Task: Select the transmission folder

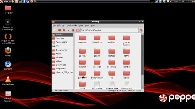Action: (97, 75)
